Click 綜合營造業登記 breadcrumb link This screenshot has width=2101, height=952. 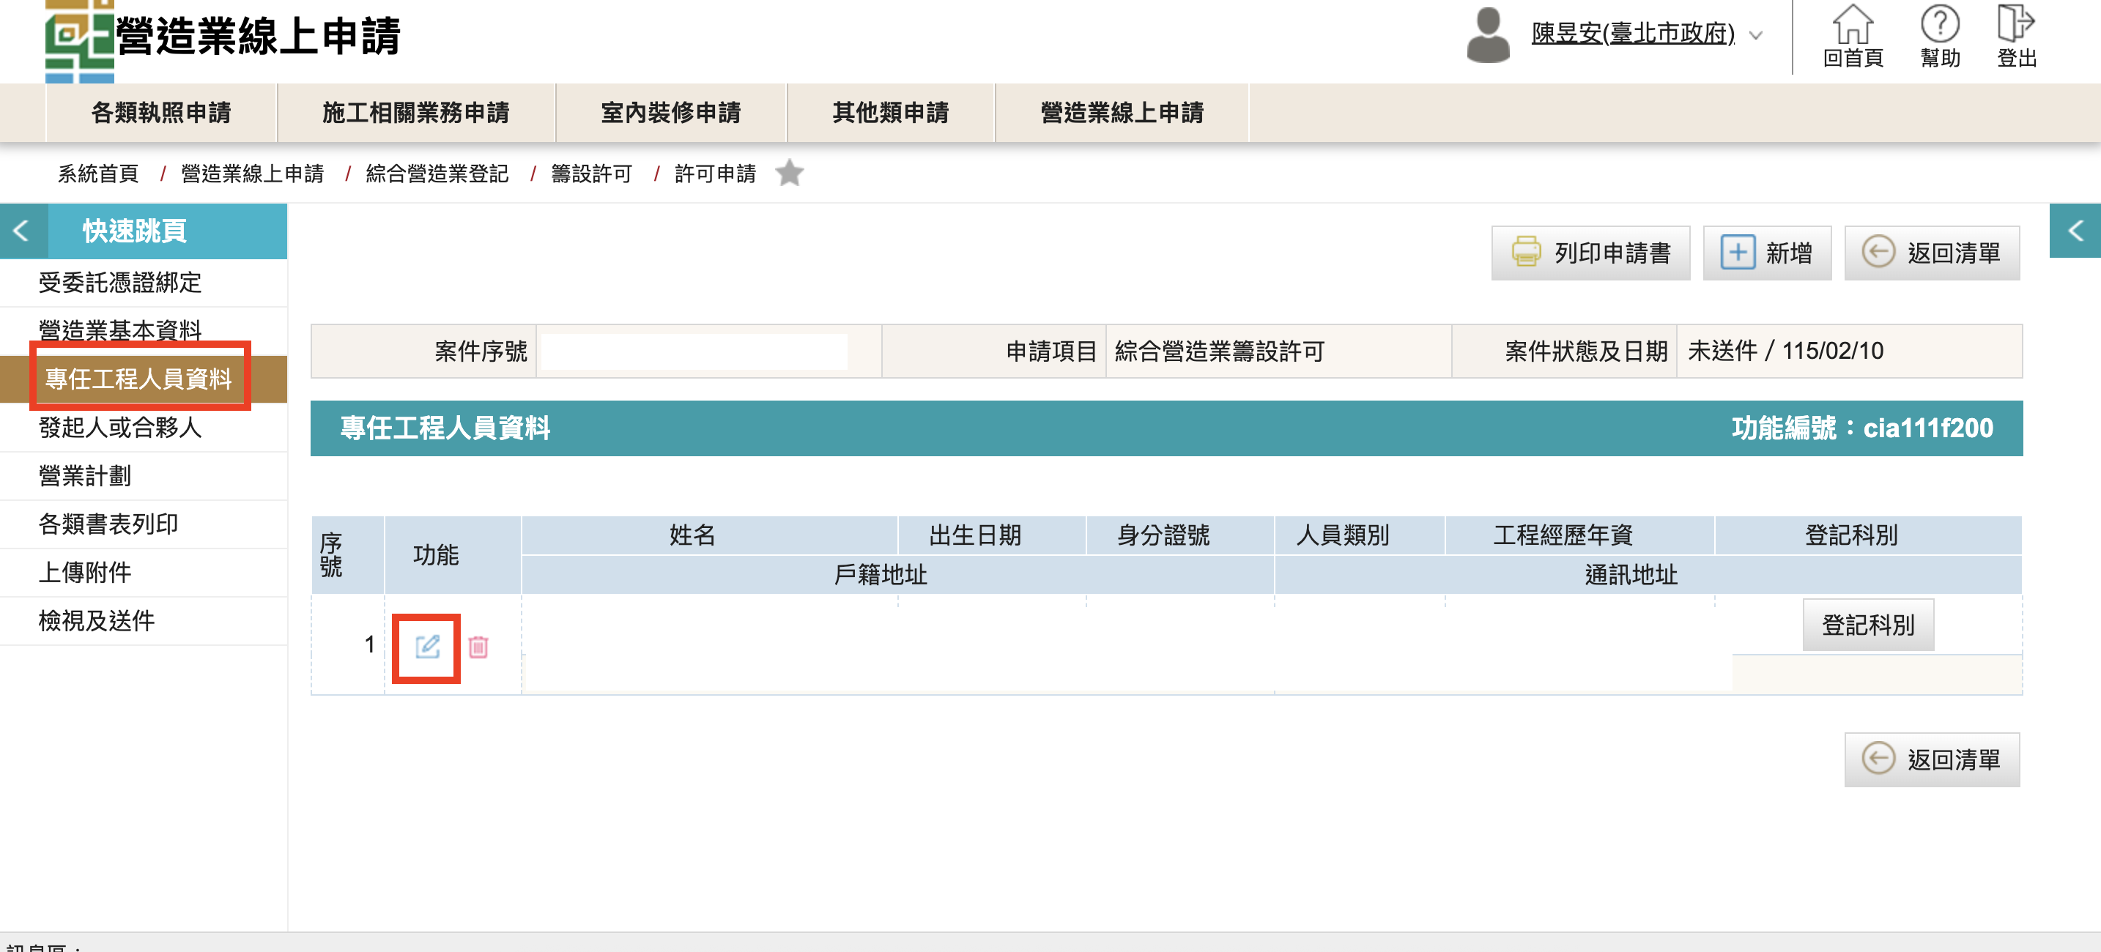[437, 174]
